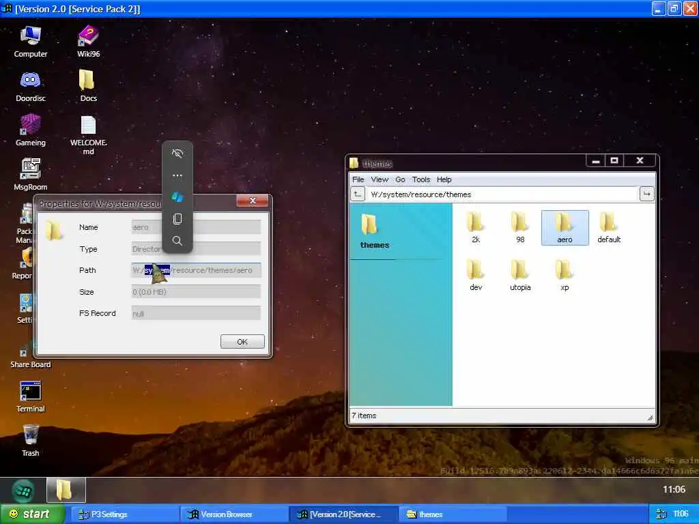This screenshot has width=699, height=524.
Task: Click the system tray clock at bottom right
Action: 681,514
